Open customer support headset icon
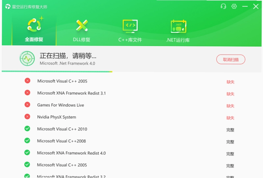This screenshot has height=178, width=263. (x=223, y=7)
